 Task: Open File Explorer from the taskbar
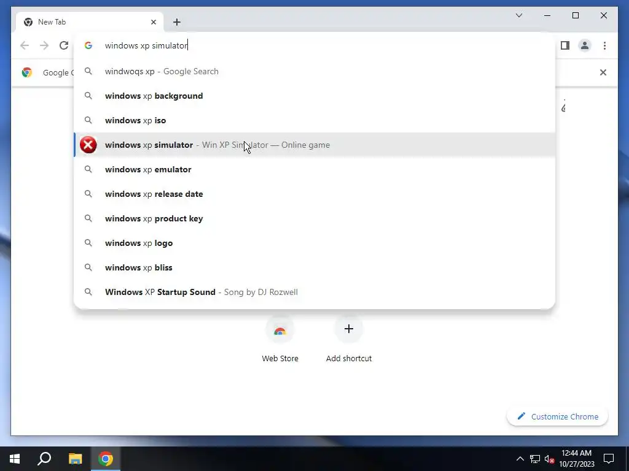[75, 459]
